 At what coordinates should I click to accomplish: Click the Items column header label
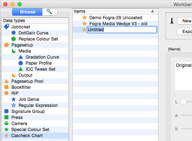tap(79, 11)
